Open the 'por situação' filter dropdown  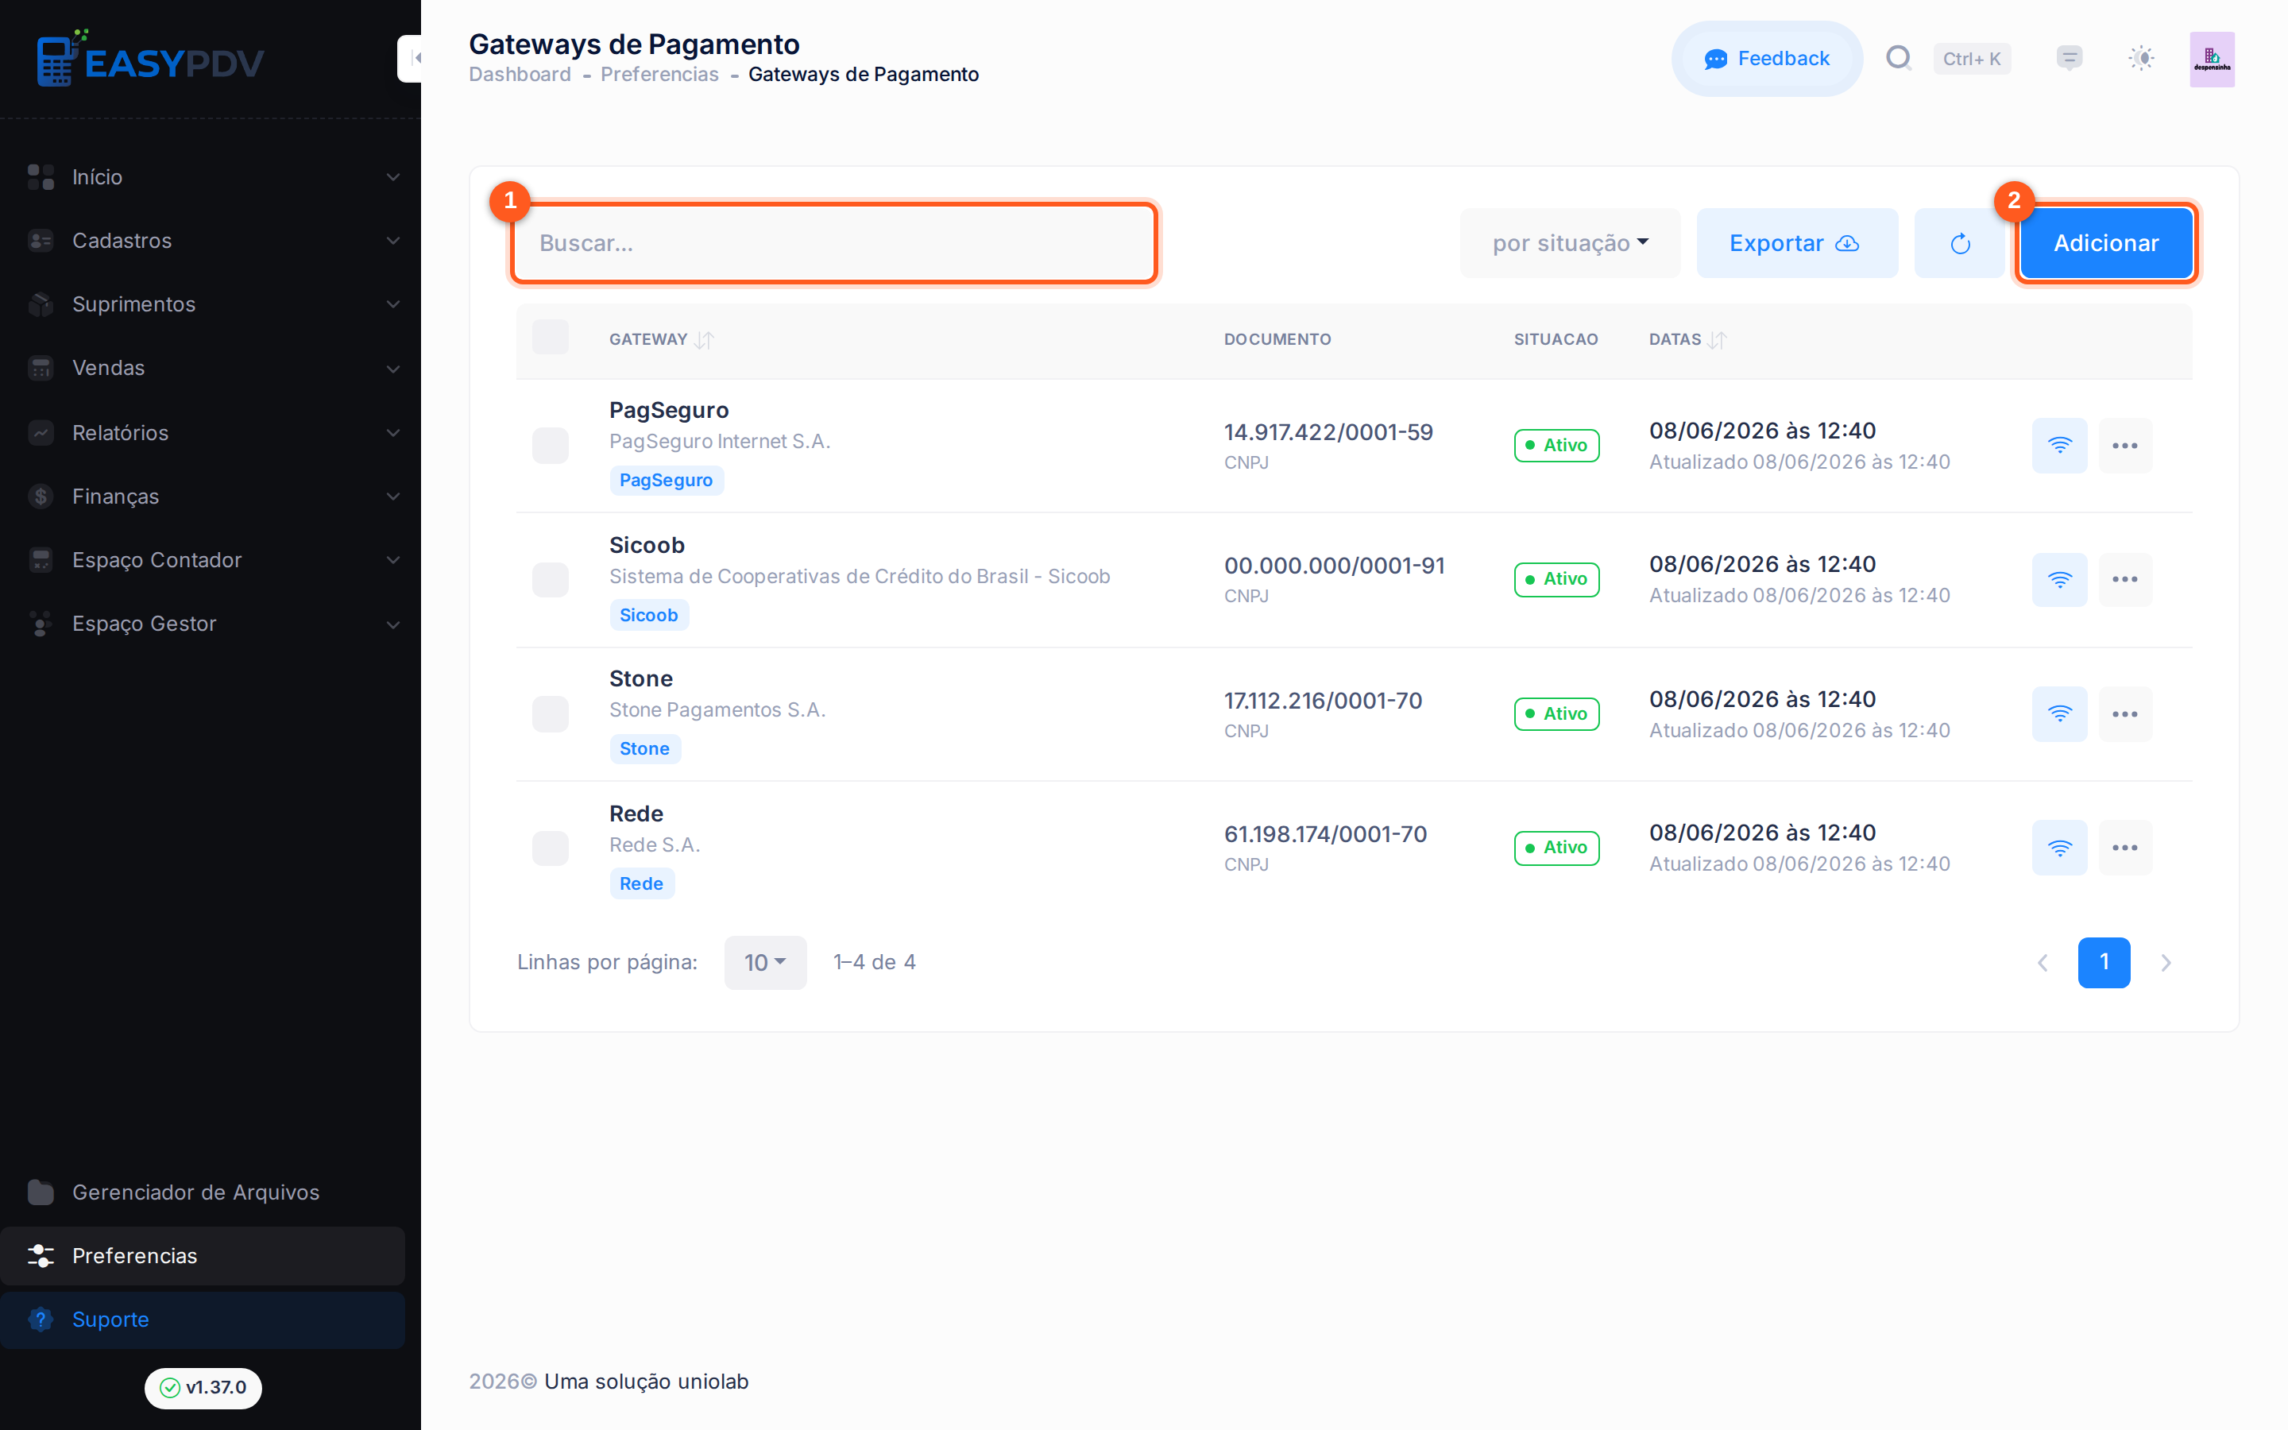[x=1570, y=243]
